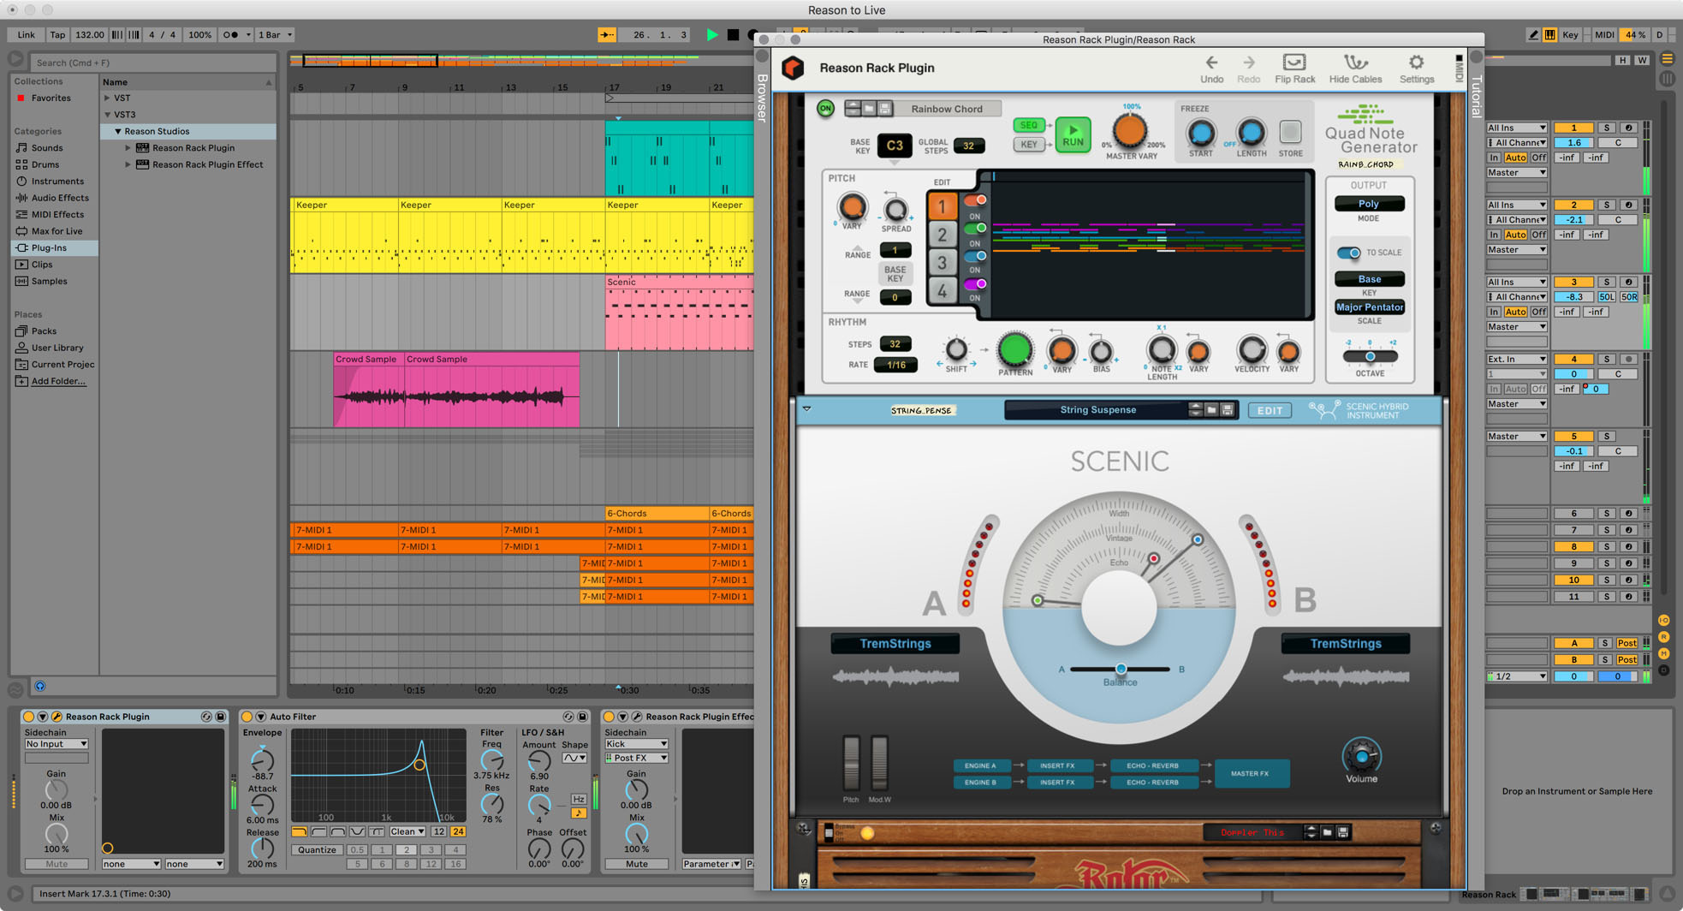Click the EDIT button on Scenic
1683x911 pixels.
[x=1269, y=410]
